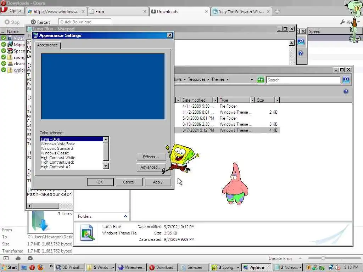Screen dimensions: 363x272
Task: Open the Advanced... button
Action: (151, 167)
